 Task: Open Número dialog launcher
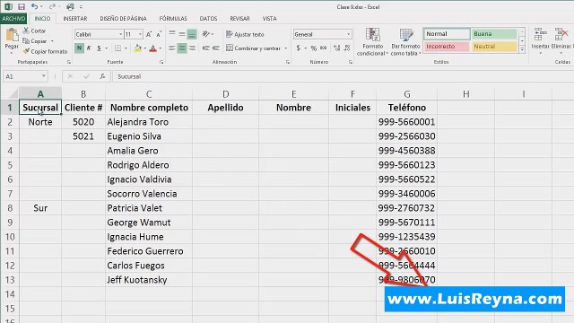coord(351,62)
